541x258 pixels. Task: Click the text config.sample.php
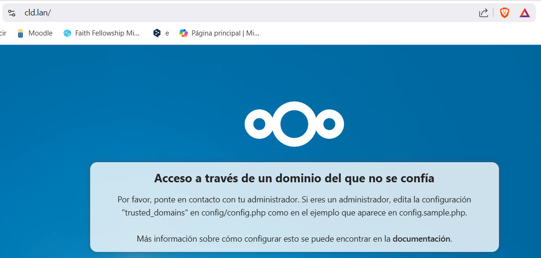click(x=433, y=213)
